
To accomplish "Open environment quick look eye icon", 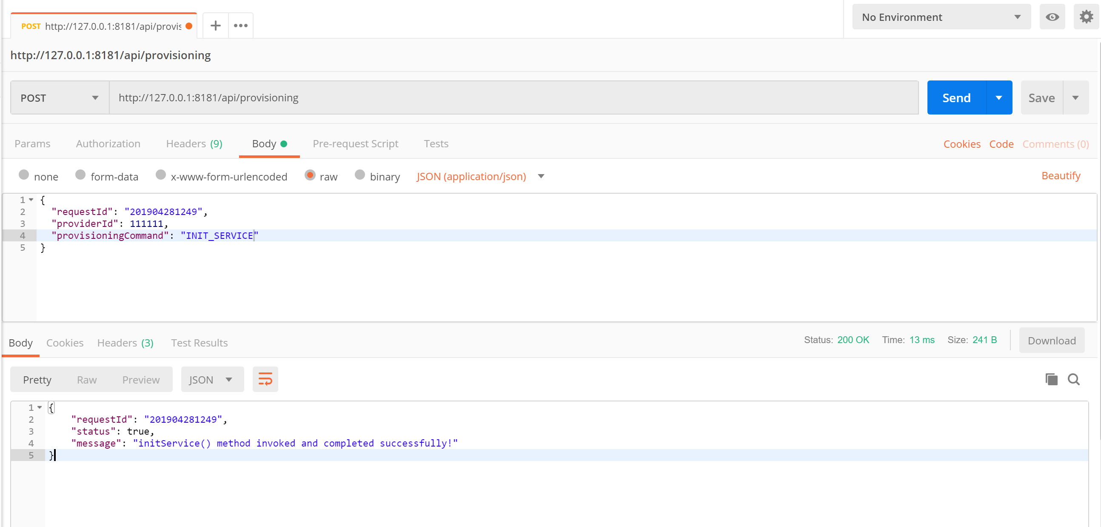I will click(x=1052, y=17).
